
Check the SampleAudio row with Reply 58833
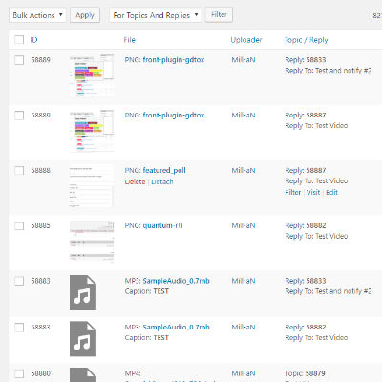(x=19, y=281)
